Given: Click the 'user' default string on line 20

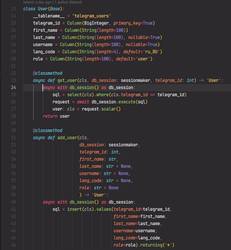Looking at the screenshot, I should tap(143, 59).
